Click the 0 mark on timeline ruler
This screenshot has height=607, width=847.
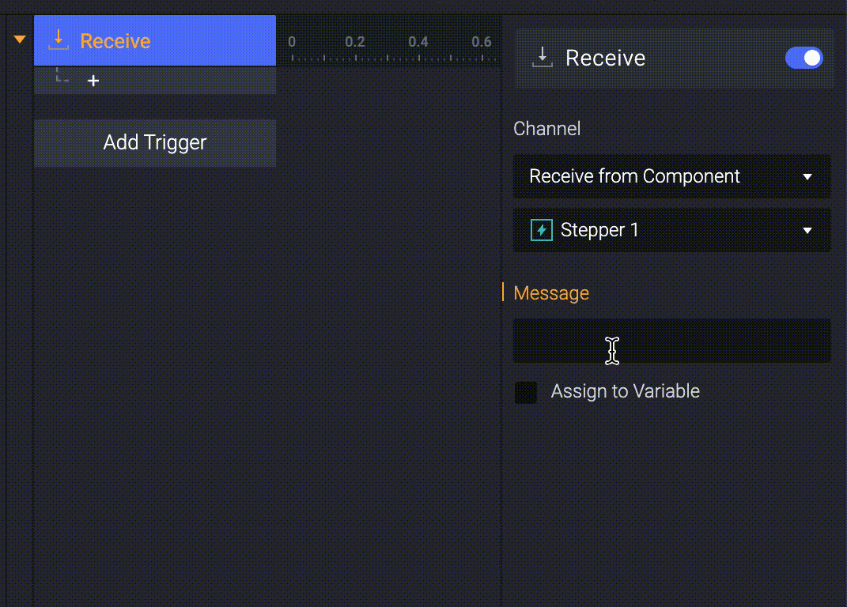[292, 42]
